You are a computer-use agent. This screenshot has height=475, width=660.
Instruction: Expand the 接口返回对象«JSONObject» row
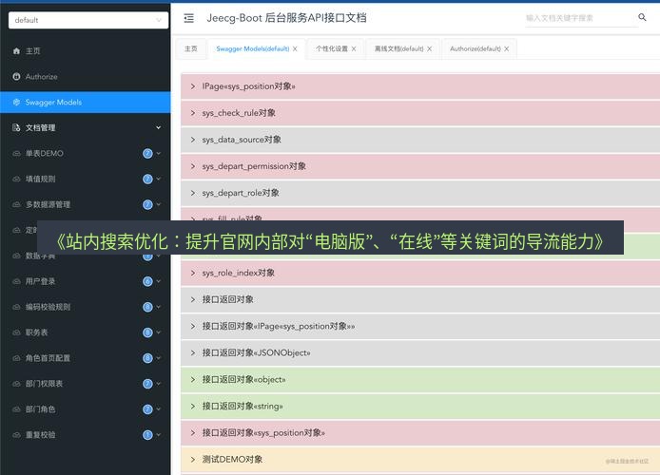point(420,353)
